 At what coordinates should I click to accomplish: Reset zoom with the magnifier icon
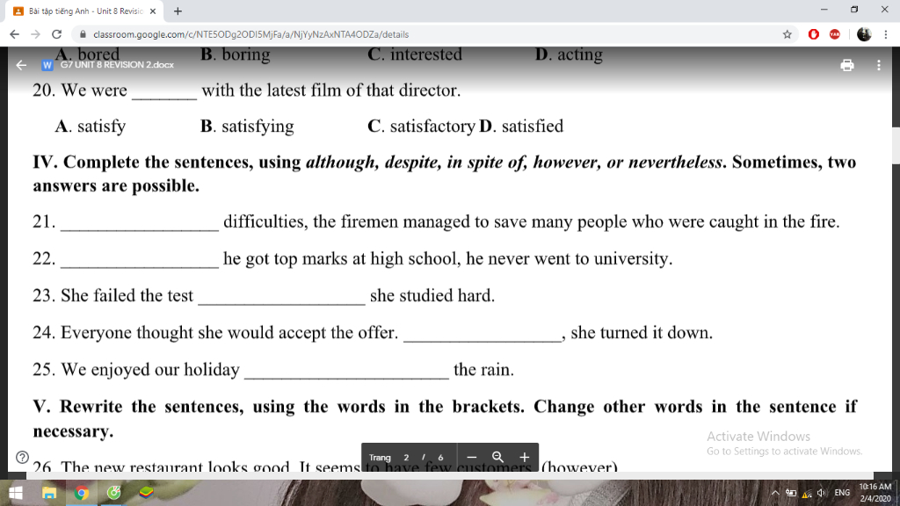[x=497, y=457]
